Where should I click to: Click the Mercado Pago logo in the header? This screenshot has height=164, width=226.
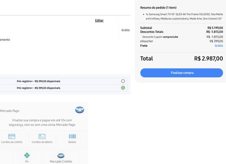[80, 110]
